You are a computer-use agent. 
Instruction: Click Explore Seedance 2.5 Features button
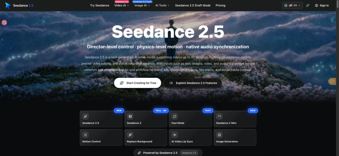[x=193, y=83]
